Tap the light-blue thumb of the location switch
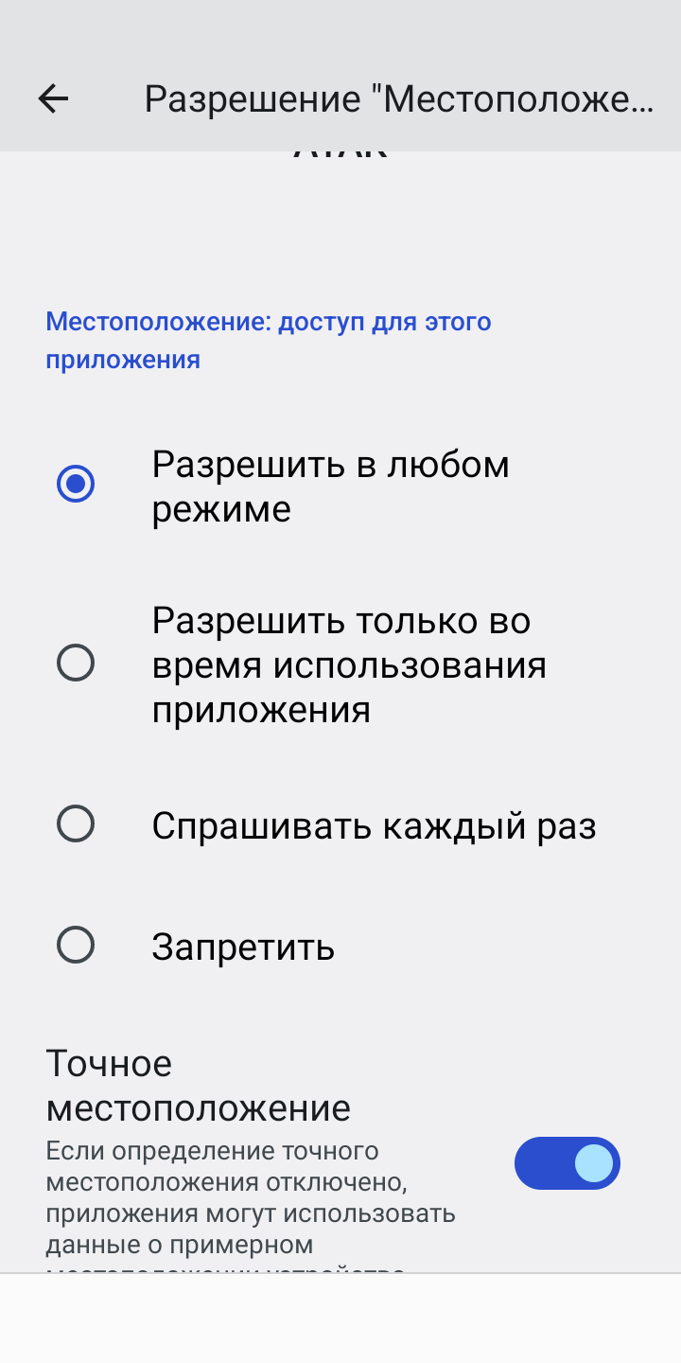 pos(594,1163)
